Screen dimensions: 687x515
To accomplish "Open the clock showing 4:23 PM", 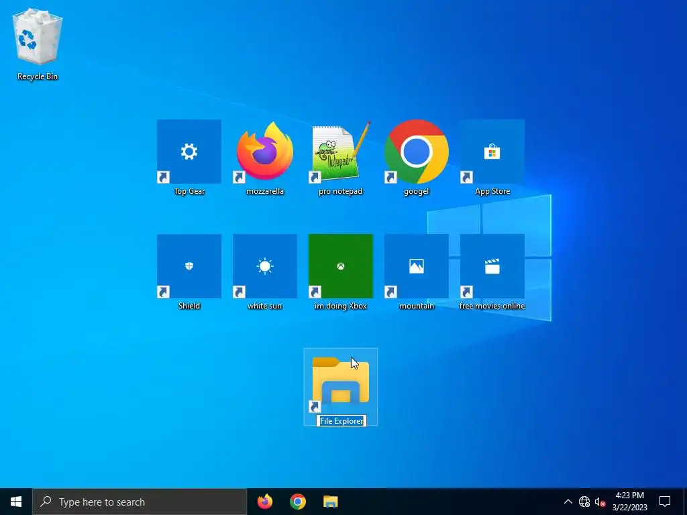I will click(x=629, y=502).
